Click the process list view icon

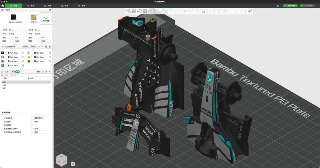click(46, 71)
